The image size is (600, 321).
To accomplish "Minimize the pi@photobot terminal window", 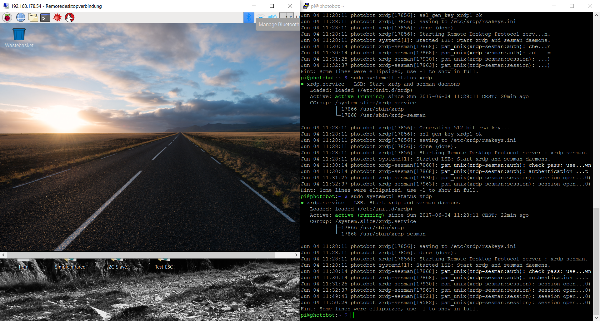I will coord(554,6).
